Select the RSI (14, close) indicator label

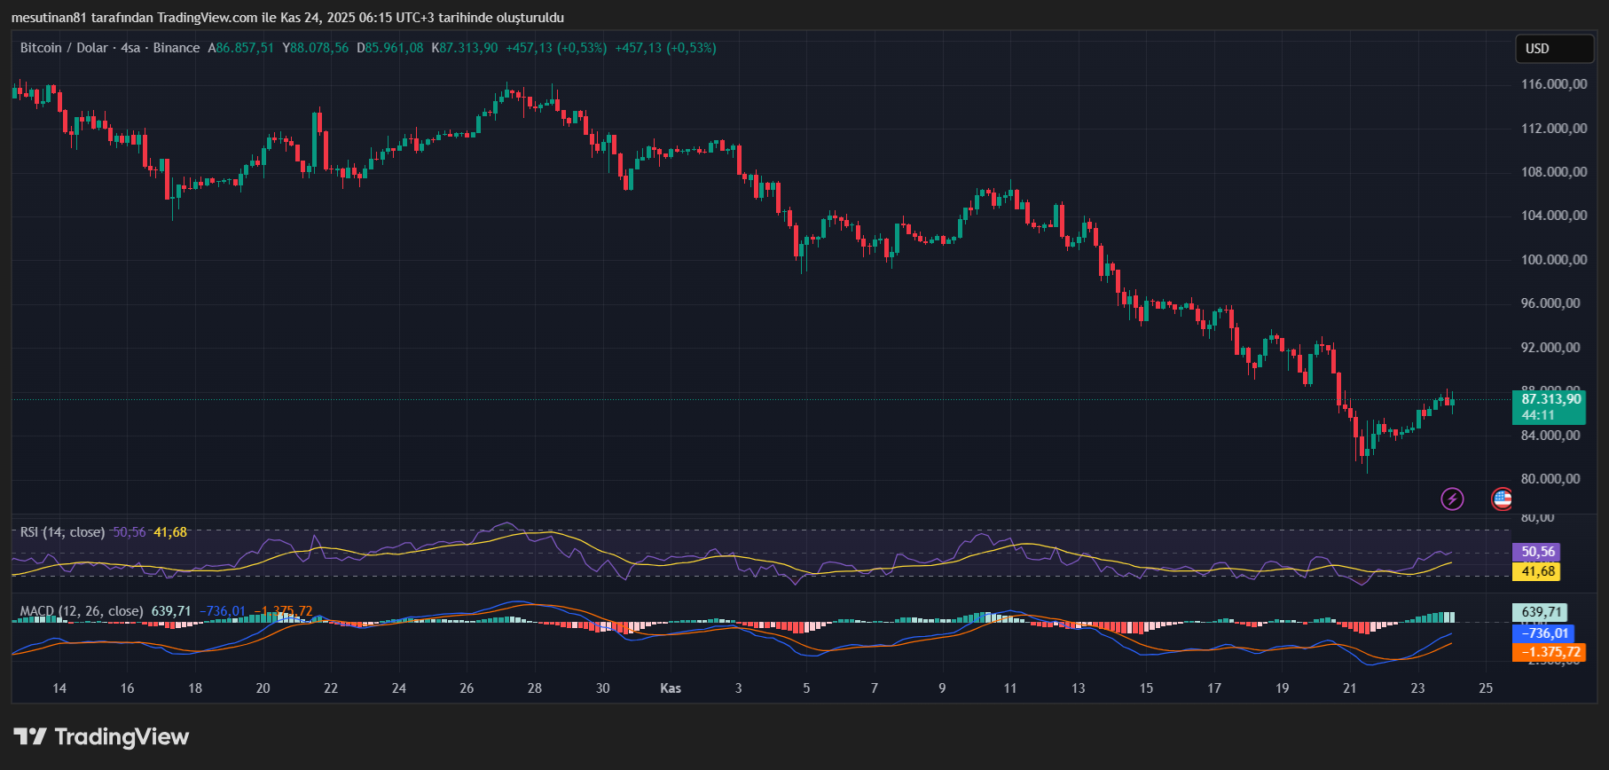tap(62, 532)
